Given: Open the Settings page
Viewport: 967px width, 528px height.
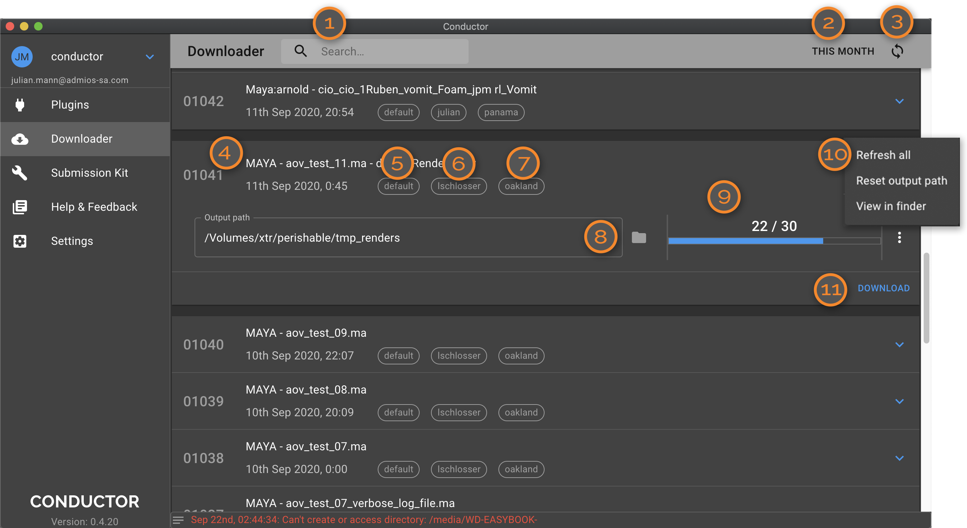Looking at the screenshot, I should 85,241.
